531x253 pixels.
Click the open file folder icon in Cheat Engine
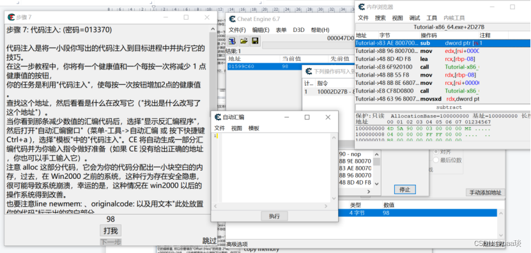(x=243, y=42)
